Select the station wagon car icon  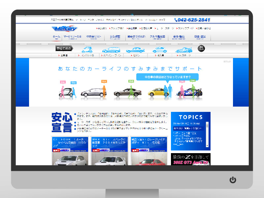click(x=111, y=50)
